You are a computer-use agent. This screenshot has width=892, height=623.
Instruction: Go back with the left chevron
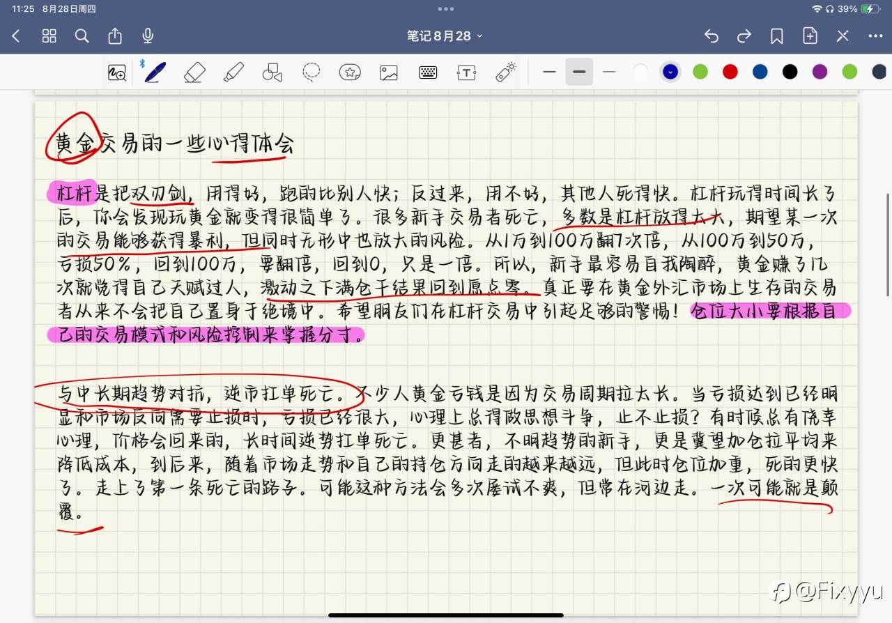pyautogui.click(x=16, y=36)
